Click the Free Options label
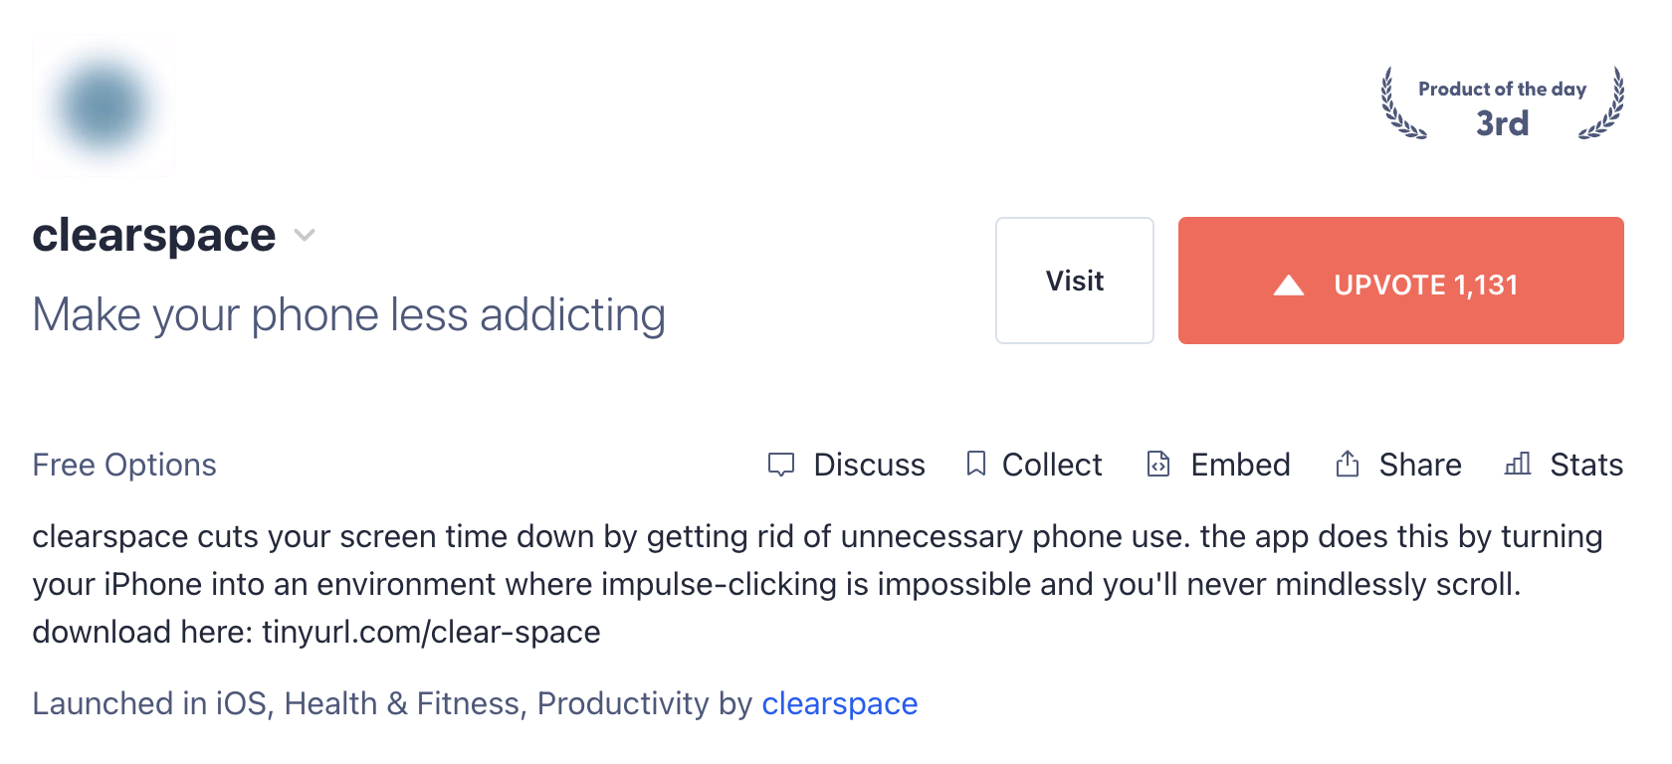 click(124, 465)
